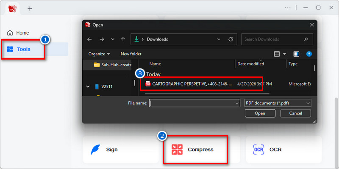Sort by Date modified column
The height and width of the screenshot is (169, 339).
point(250,64)
